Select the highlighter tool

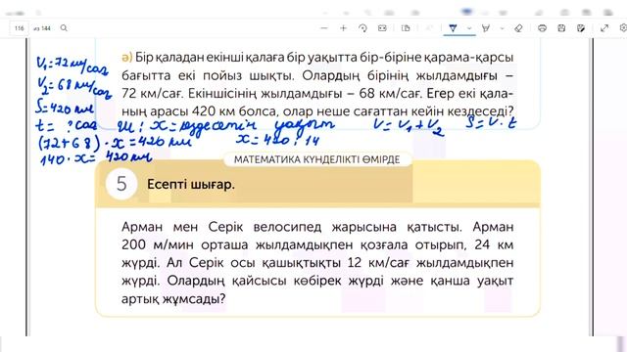tap(486, 28)
